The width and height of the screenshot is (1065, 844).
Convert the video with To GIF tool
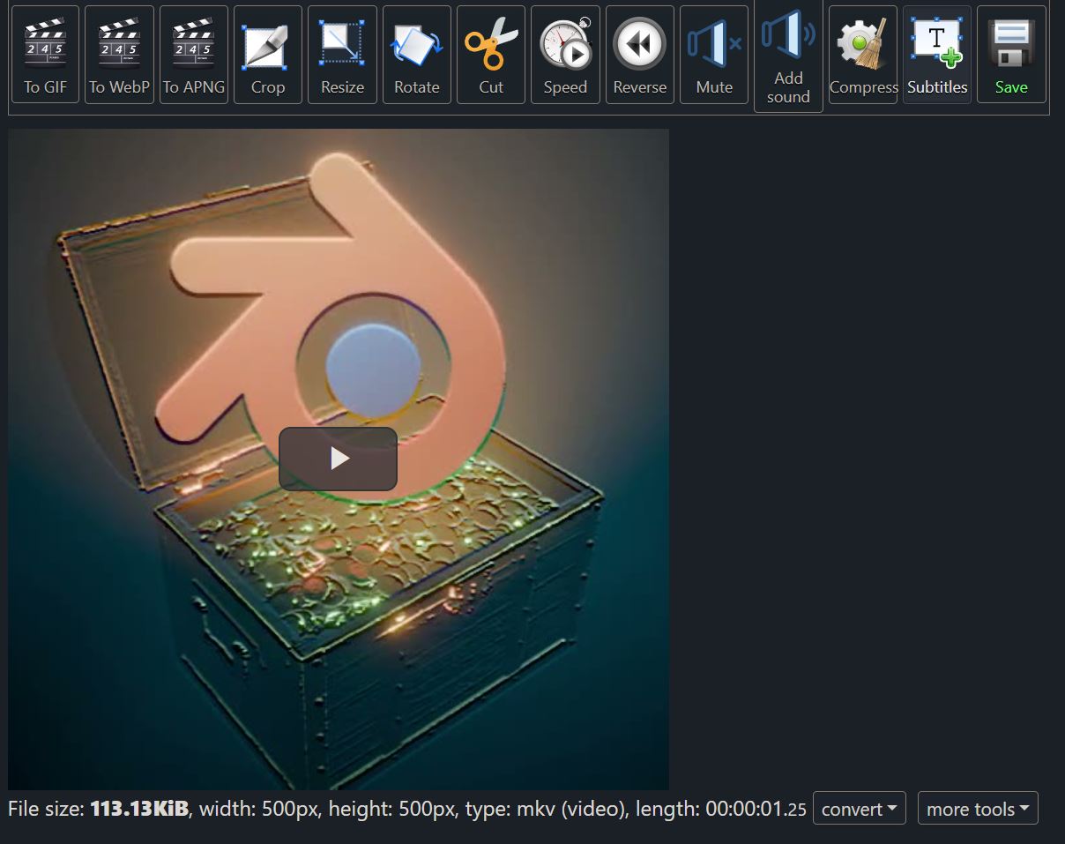pyautogui.click(x=45, y=55)
